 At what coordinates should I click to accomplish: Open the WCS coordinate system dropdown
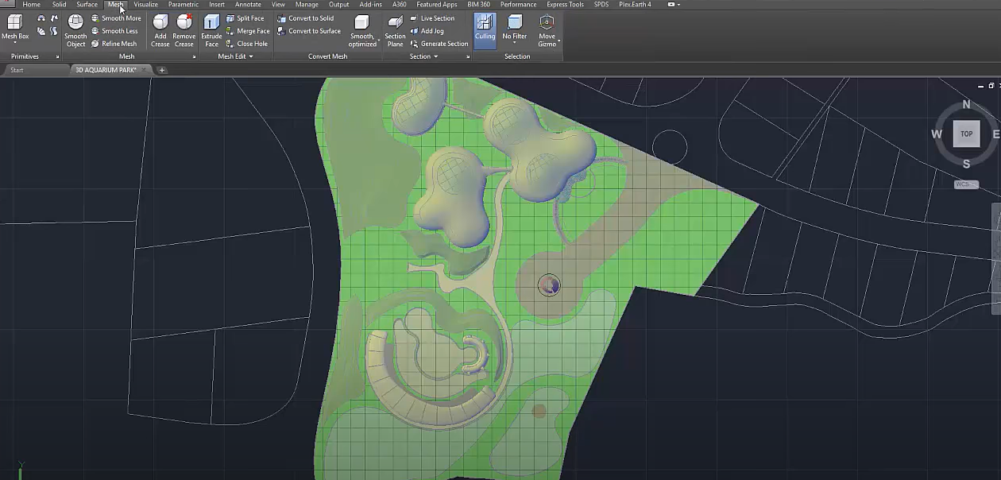(966, 184)
